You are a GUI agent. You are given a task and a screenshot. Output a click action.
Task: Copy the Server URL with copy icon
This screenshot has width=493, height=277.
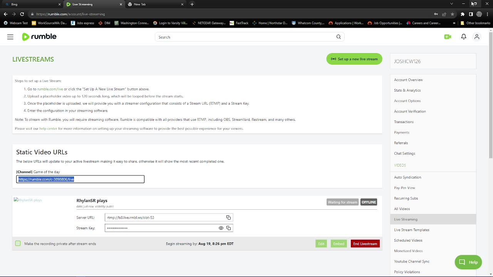(228, 218)
